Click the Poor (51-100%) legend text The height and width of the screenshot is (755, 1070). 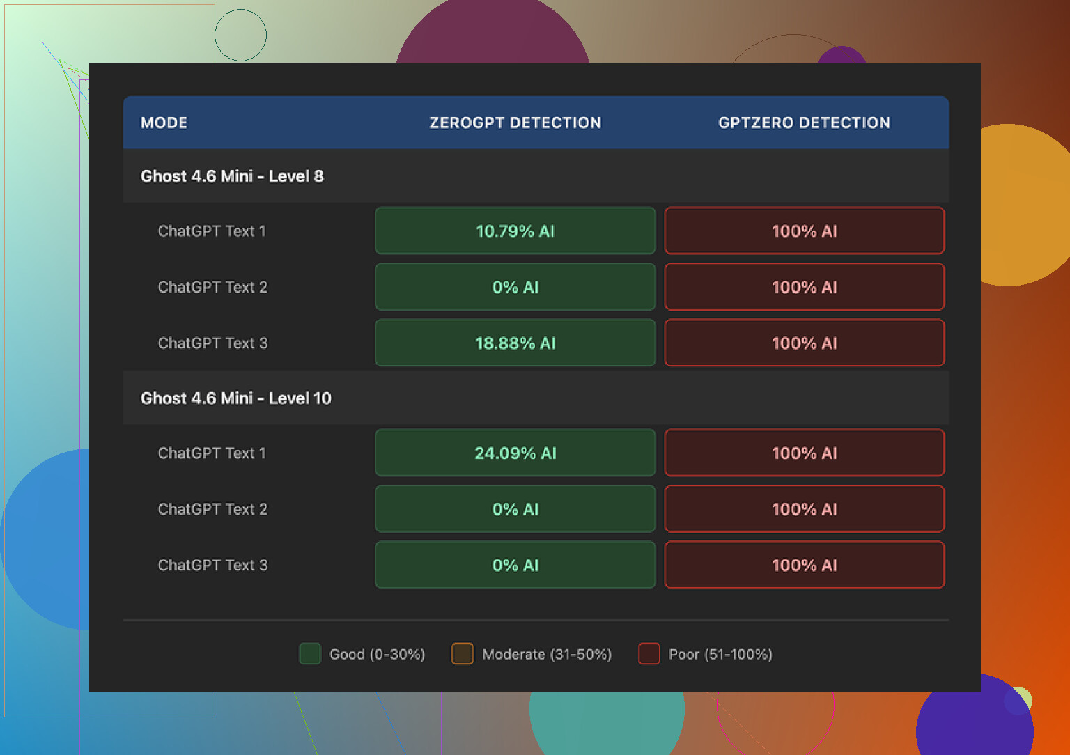[x=720, y=655]
